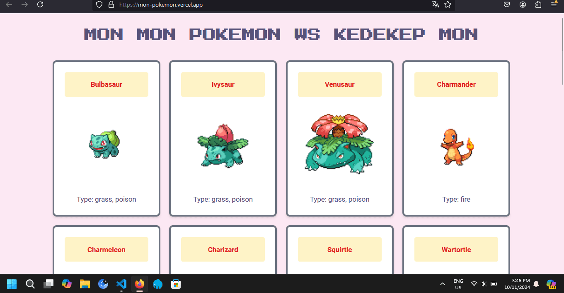Reload the page with the refresh icon

point(40,5)
